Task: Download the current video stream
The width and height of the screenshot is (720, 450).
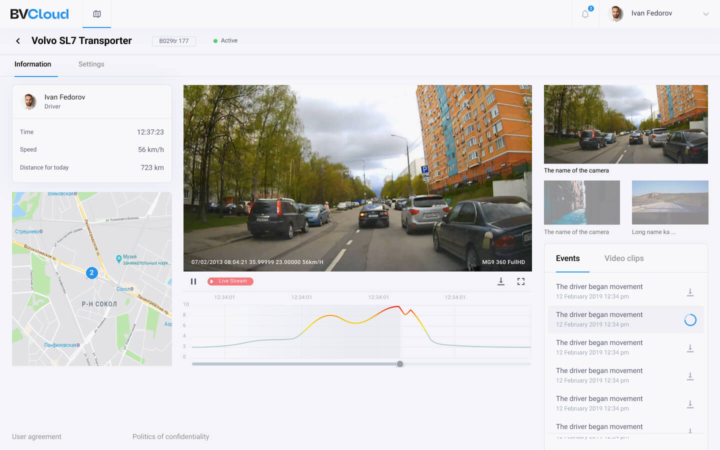Action: (501, 281)
